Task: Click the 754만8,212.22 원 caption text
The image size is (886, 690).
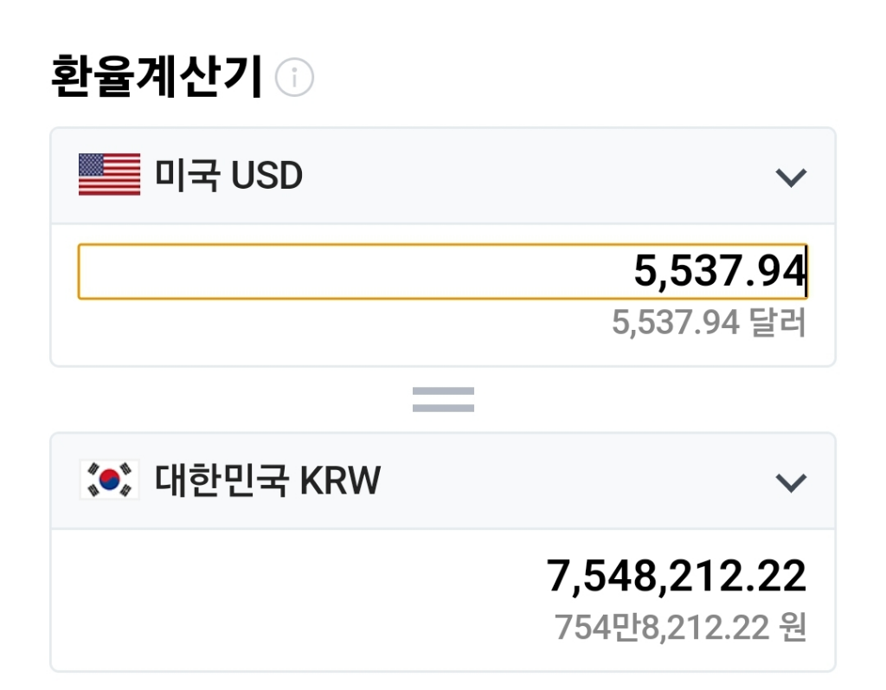Action: click(680, 627)
